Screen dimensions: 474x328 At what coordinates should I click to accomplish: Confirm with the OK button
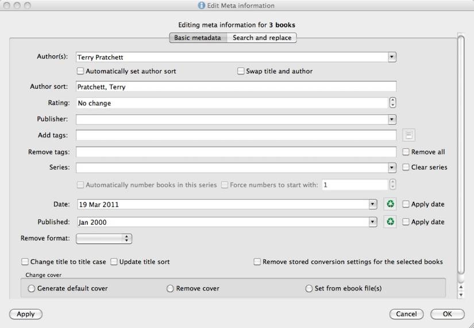(448, 314)
